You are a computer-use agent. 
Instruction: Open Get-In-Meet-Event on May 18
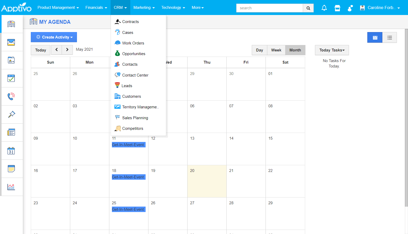click(128, 177)
